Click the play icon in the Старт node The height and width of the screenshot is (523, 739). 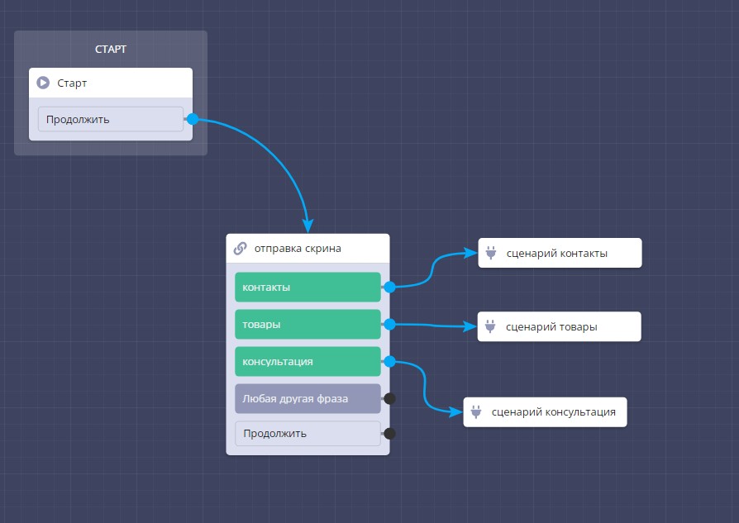[x=43, y=83]
